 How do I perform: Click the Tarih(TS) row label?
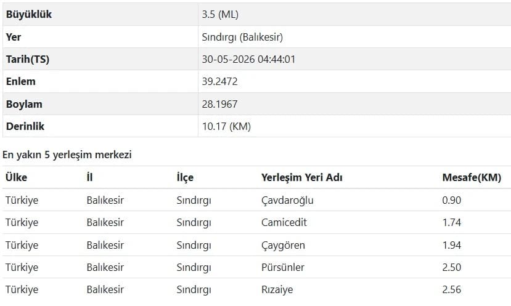point(28,59)
